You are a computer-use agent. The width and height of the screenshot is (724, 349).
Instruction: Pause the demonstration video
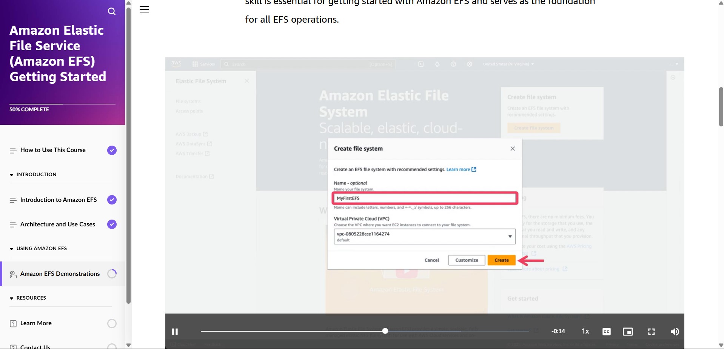pyautogui.click(x=175, y=332)
